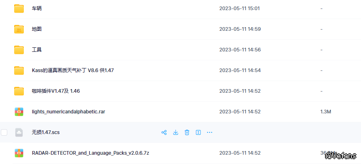Screen dimensions: 361x164
Task: Click the 车辆 folder name
Action: (x=37, y=9)
